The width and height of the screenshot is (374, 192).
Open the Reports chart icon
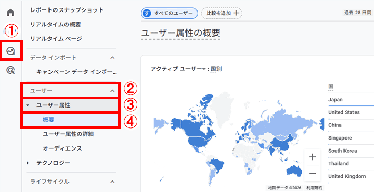(x=11, y=50)
